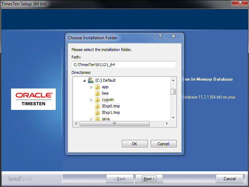
Task: Click Cancel in the folder dialog
Action: click(x=164, y=144)
